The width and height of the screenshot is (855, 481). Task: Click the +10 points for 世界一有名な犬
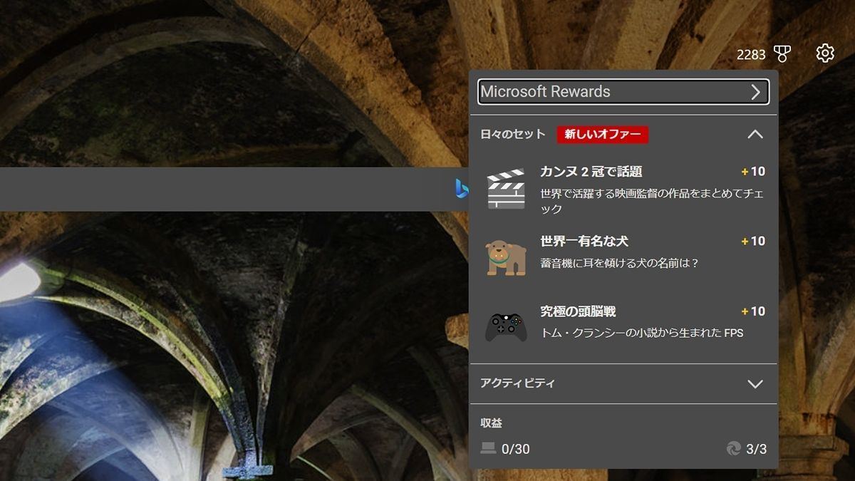point(753,242)
